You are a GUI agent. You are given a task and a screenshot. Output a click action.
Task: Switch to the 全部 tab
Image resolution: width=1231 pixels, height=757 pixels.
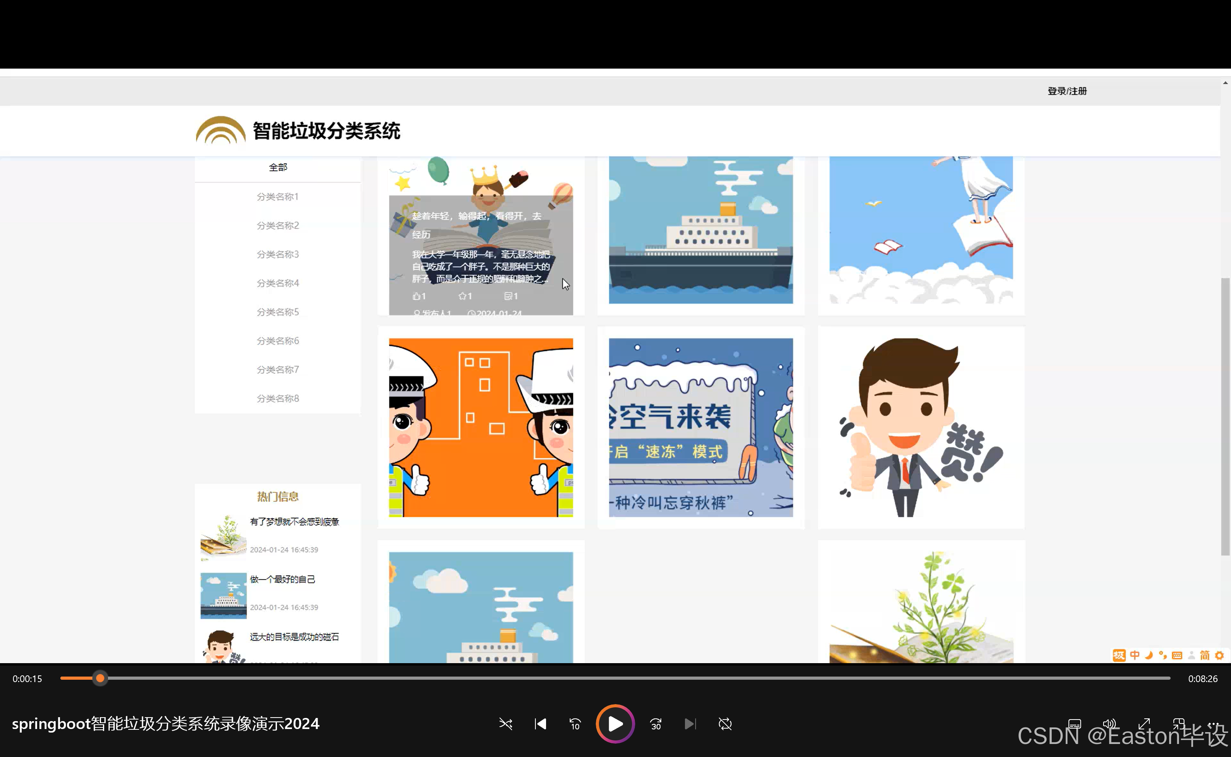(x=277, y=167)
